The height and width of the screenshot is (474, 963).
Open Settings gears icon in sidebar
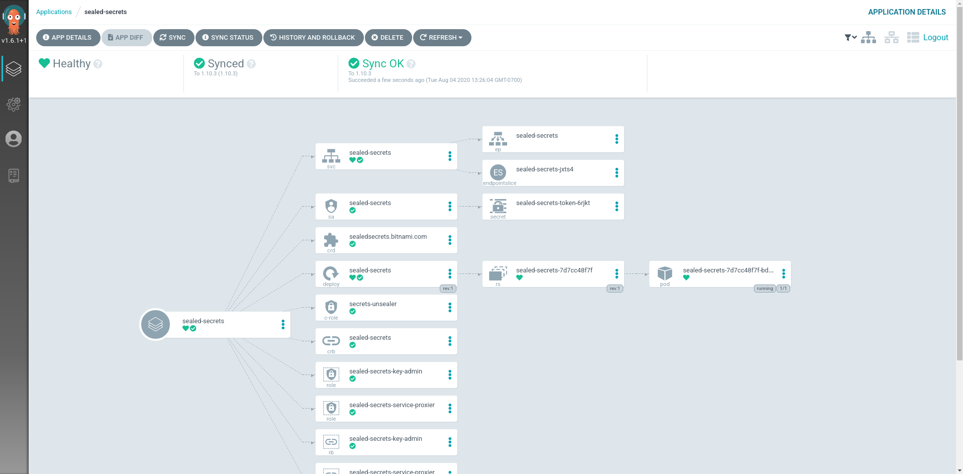point(14,104)
